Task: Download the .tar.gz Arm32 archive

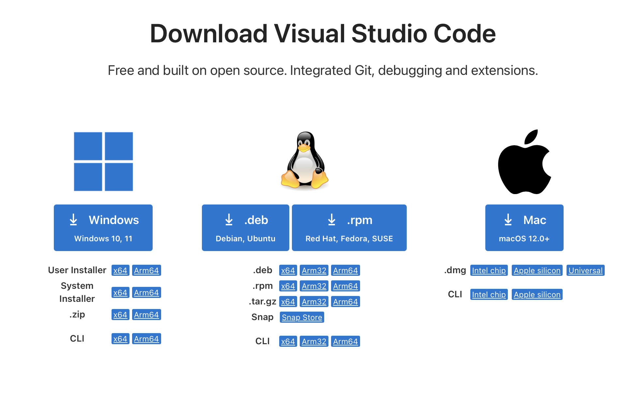Action: (314, 302)
